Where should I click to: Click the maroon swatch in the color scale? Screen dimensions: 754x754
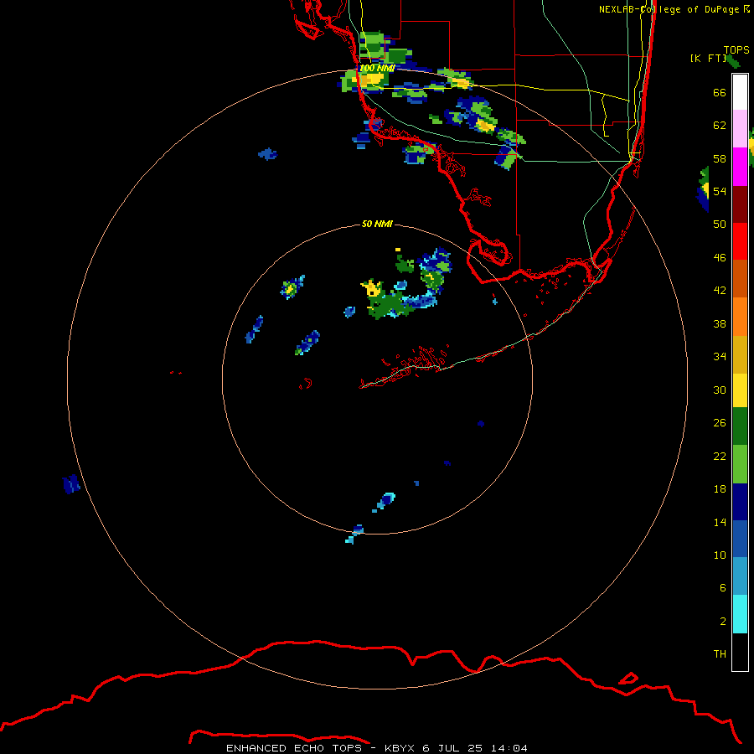740,204
